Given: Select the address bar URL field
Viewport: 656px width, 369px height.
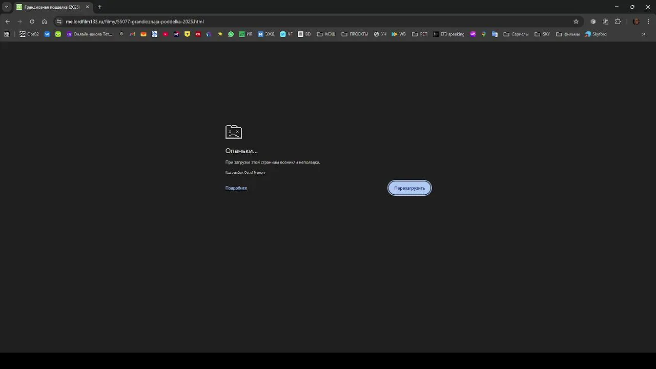Looking at the screenshot, I should pyautogui.click(x=318, y=22).
